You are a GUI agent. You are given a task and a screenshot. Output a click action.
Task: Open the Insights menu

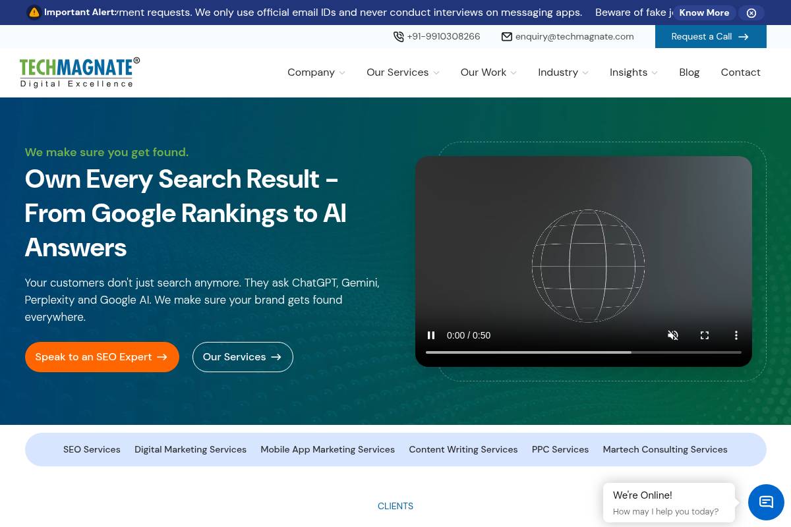pos(628,72)
